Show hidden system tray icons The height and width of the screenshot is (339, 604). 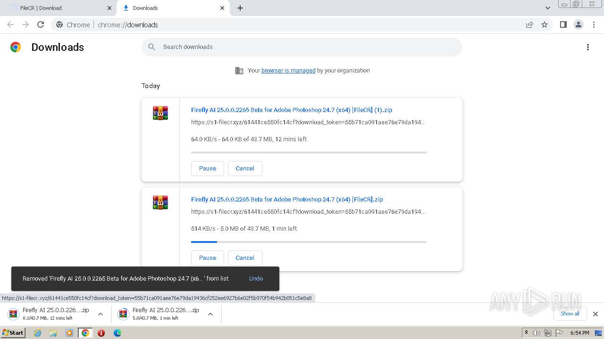[526, 333]
